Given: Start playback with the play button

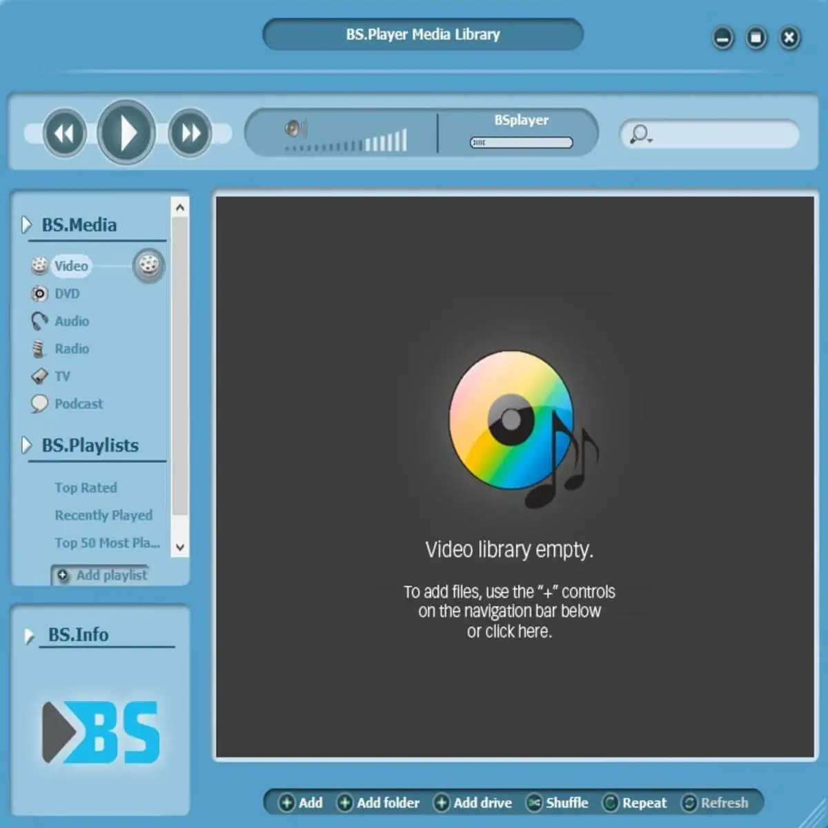Looking at the screenshot, I should point(126,132).
